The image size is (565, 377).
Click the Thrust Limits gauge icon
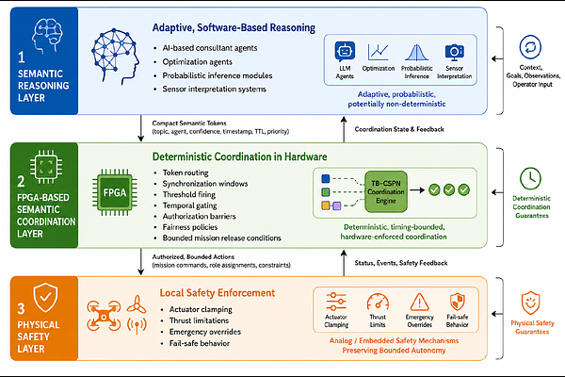pos(378,302)
